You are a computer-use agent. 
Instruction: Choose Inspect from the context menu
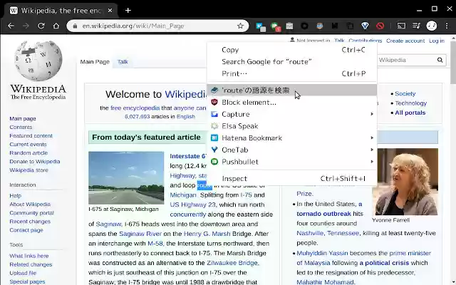click(x=291, y=179)
